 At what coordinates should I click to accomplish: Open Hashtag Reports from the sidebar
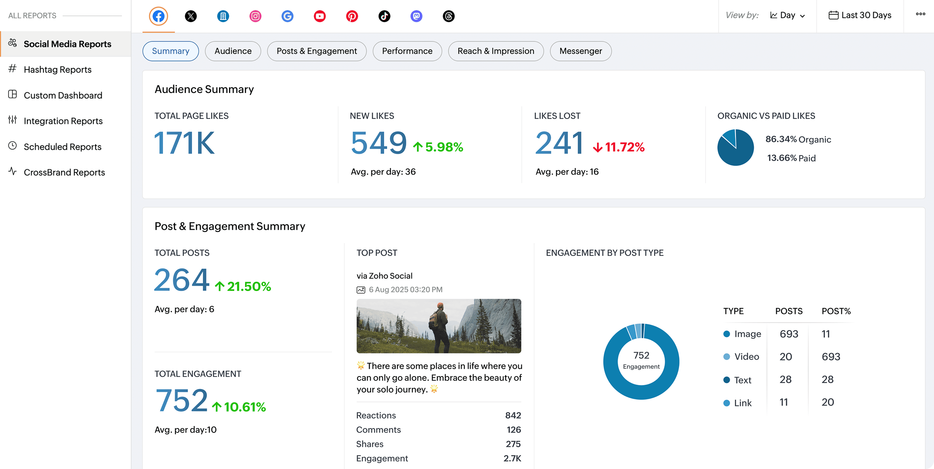pyautogui.click(x=58, y=69)
